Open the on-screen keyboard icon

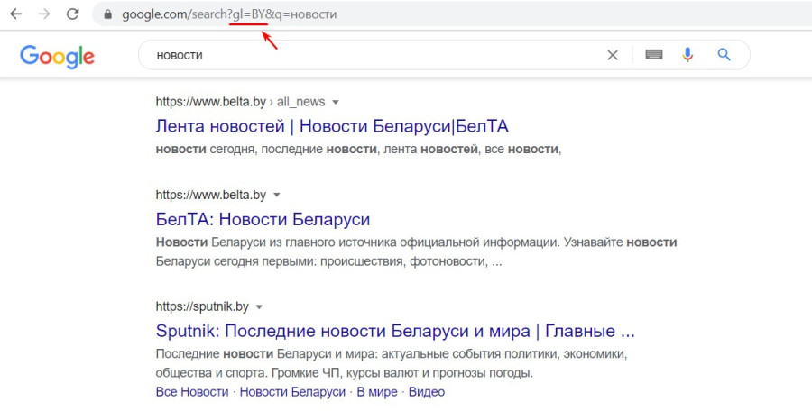coord(653,54)
